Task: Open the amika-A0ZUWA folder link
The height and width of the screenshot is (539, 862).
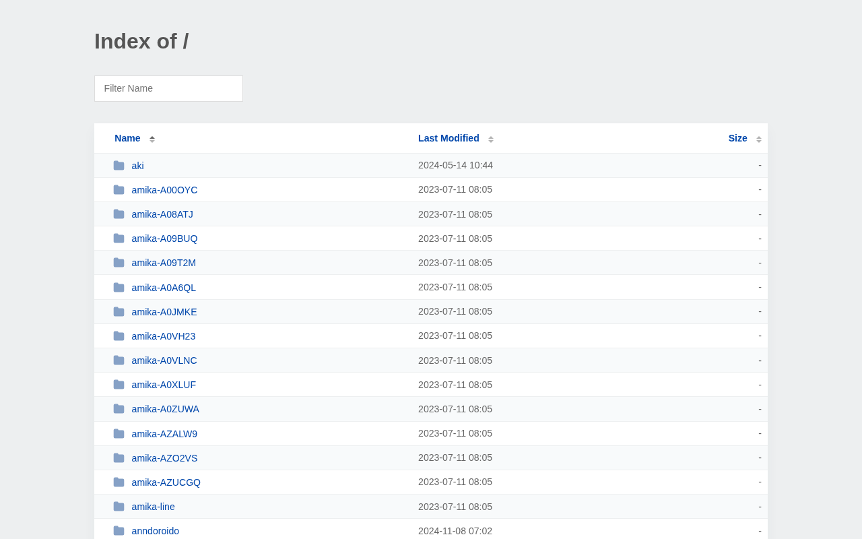Action: [166, 409]
